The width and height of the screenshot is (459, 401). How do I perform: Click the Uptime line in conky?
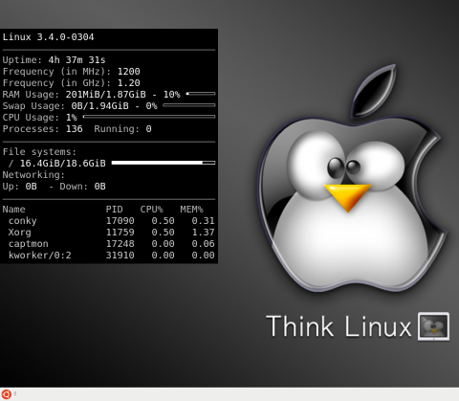(54, 60)
